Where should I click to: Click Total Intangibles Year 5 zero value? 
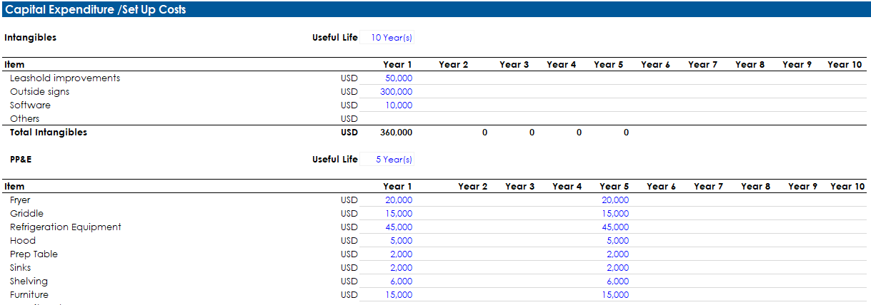pyautogui.click(x=626, y=133)
